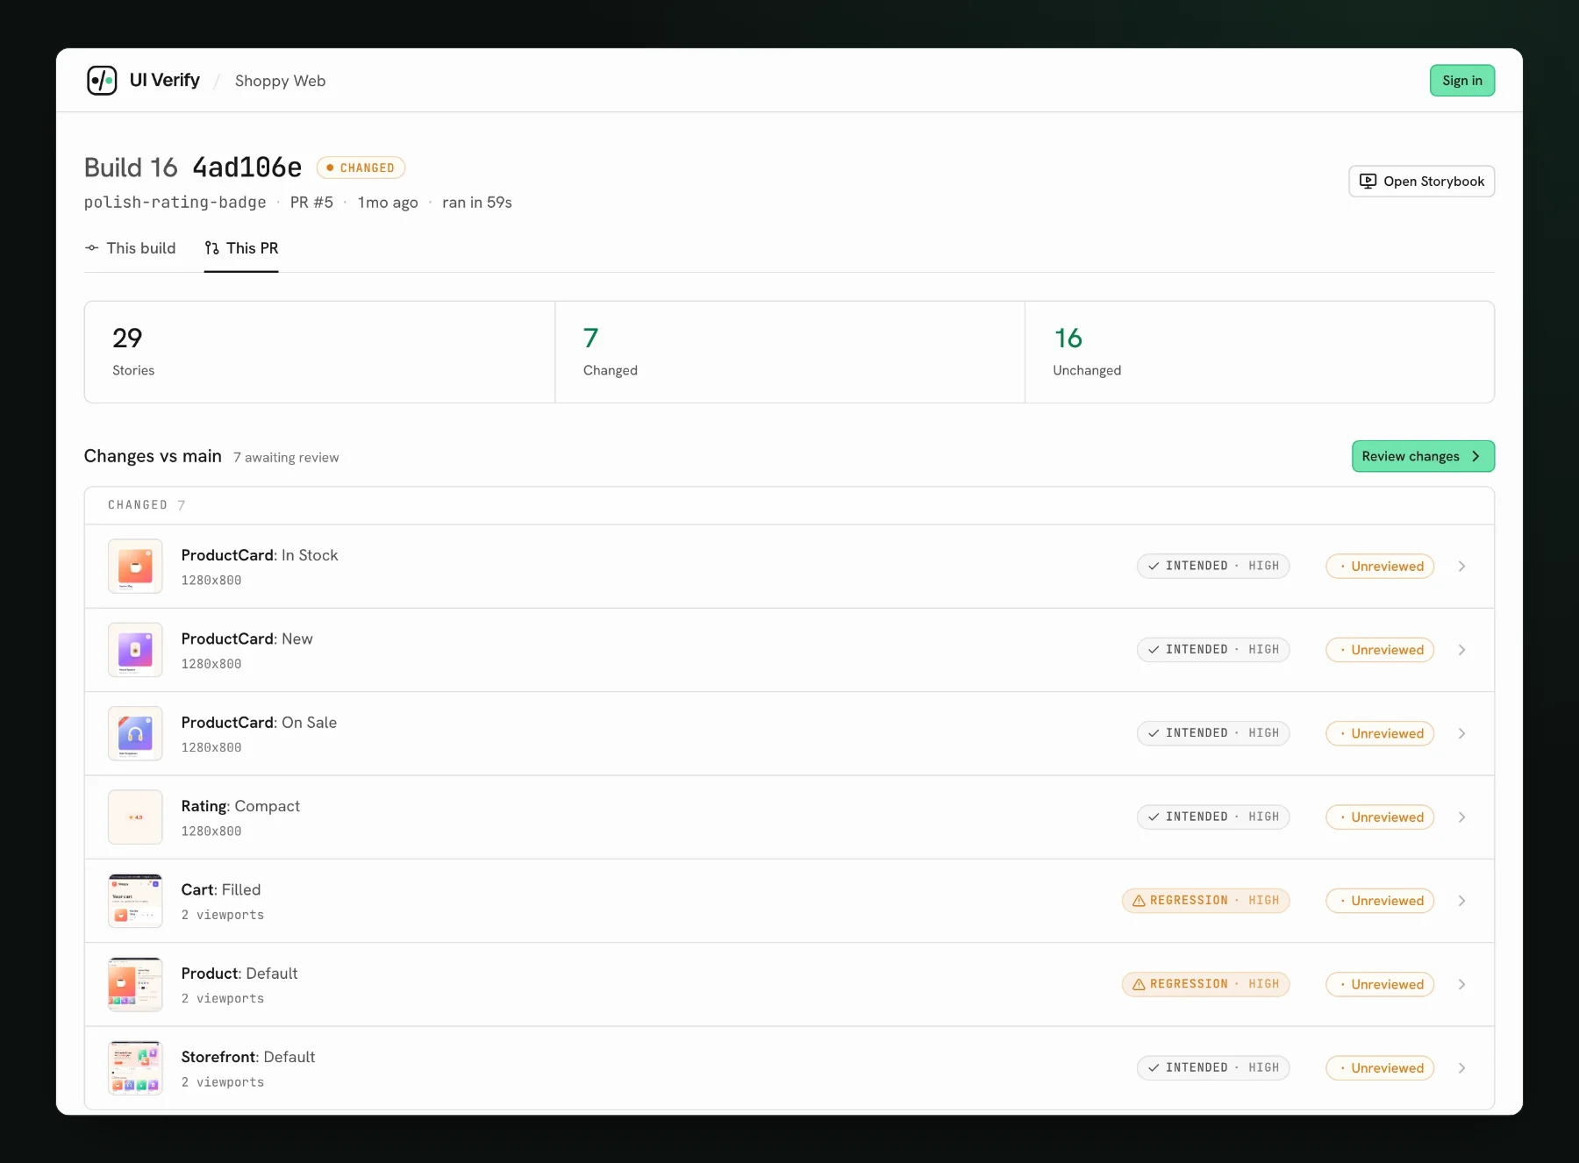Expand the ProductCard In Stock row chevron
Image resolution: width=1579 pixels, height=1163 pixels.
[1461, 567]
